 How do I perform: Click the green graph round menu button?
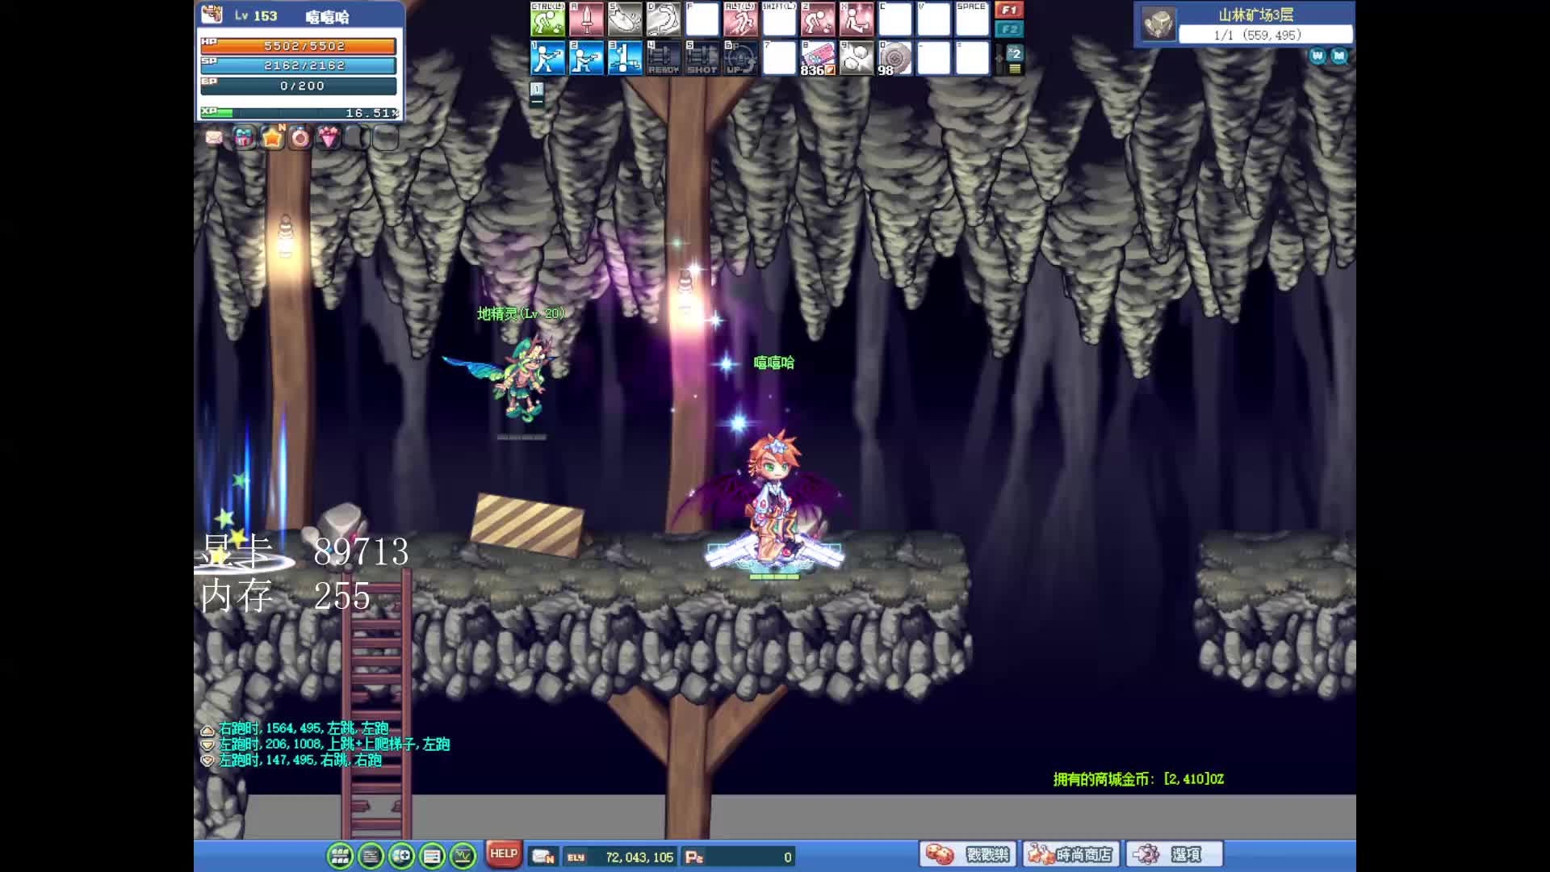(x=463, y=855)
